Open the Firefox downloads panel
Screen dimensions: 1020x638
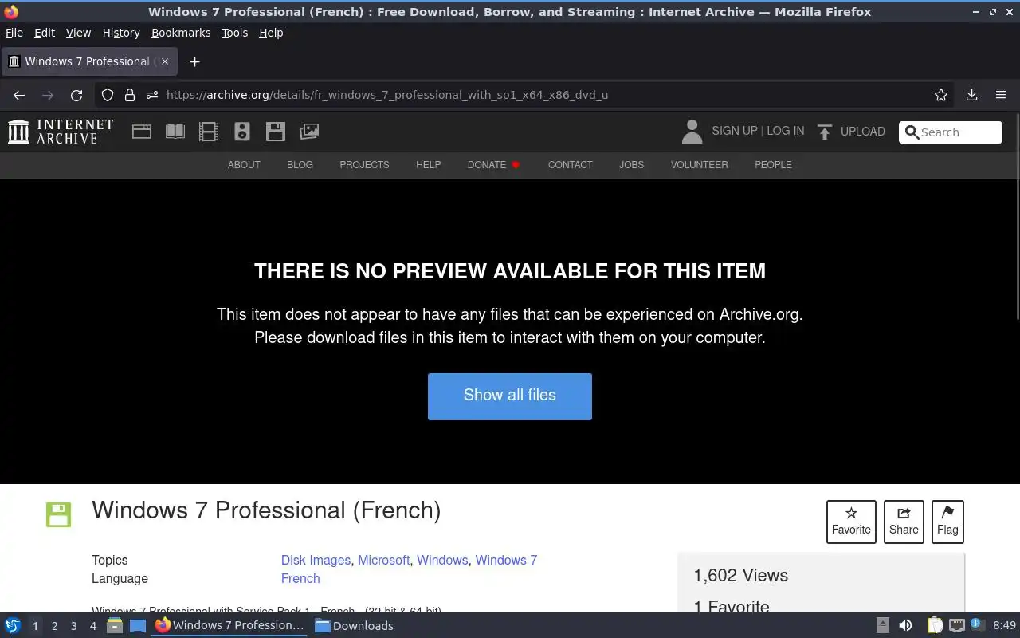[x=971, y=95]
